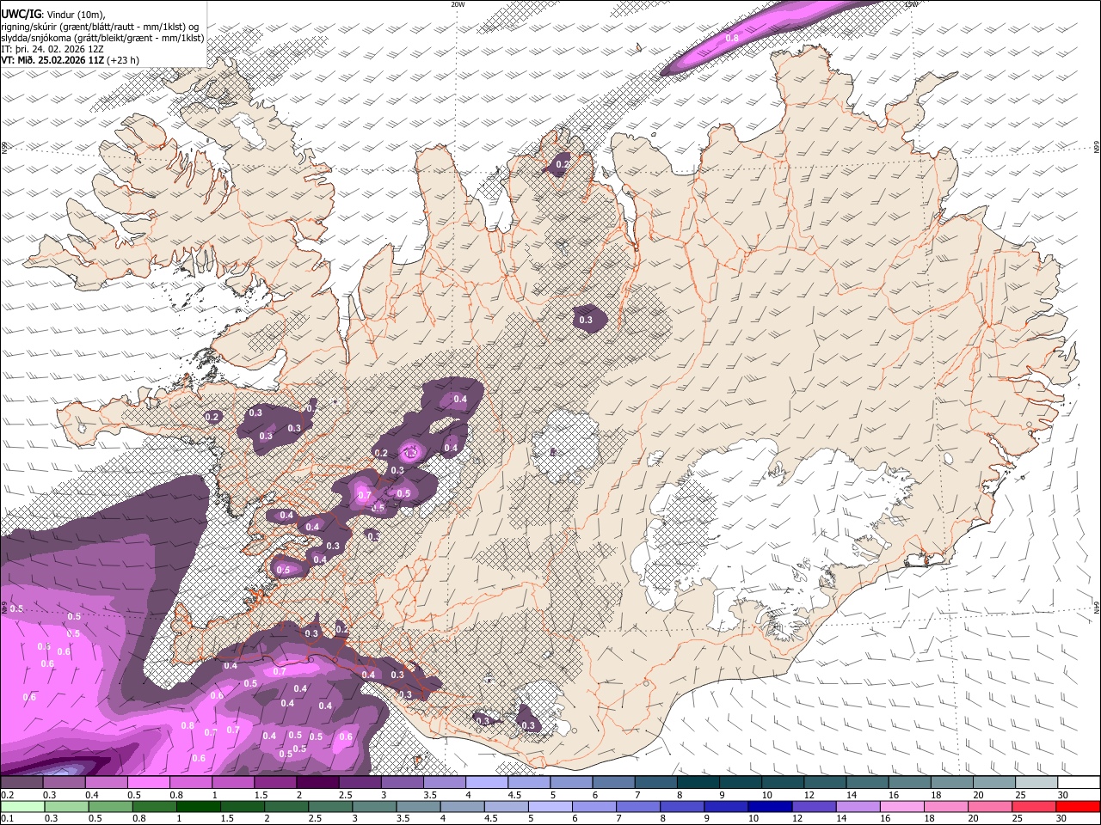Pick the darkest purple 2–2.5 upper legend swatch
Viewport: 1101px width, 825px height.
pos(317,782)
